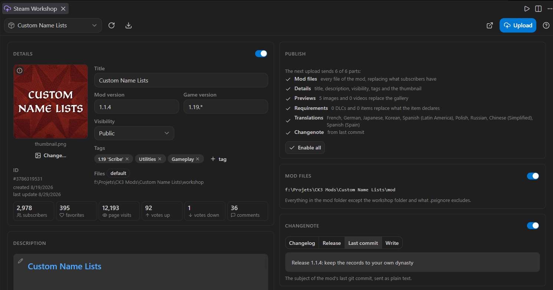The image size is (553, 290).
Task: Open workshop page via external link icon
Action: pyautogui.click(x=490, y=26)
